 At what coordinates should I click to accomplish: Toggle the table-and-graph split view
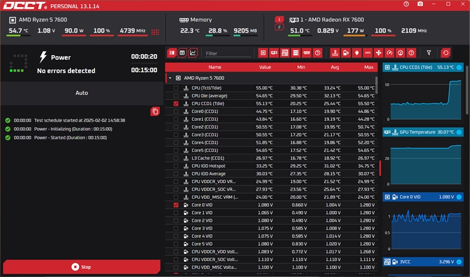coord(172,53)
